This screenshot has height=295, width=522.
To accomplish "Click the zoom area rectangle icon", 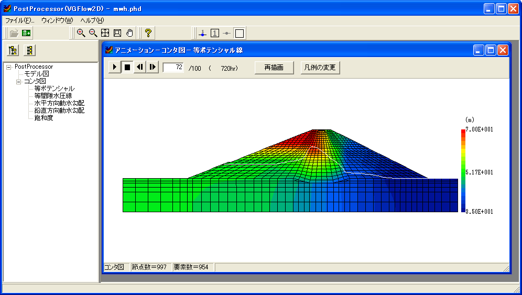I will (x=117, y=33).
